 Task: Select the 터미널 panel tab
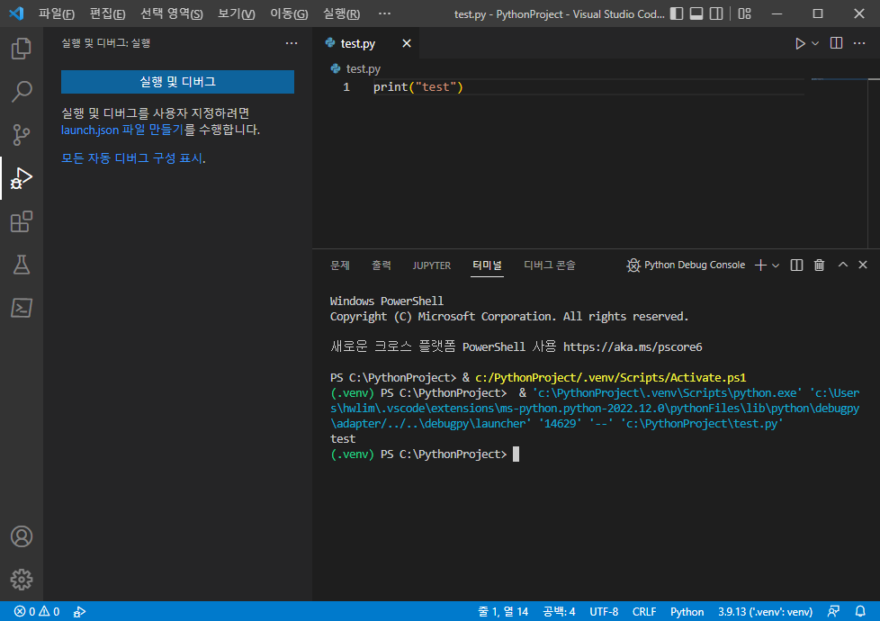point(487,265)
